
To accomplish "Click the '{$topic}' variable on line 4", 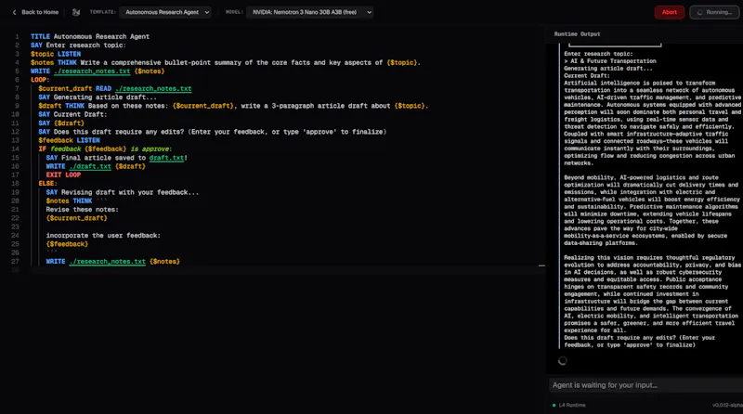I will (402, 62).
